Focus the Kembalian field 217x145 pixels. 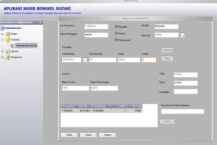186,92
